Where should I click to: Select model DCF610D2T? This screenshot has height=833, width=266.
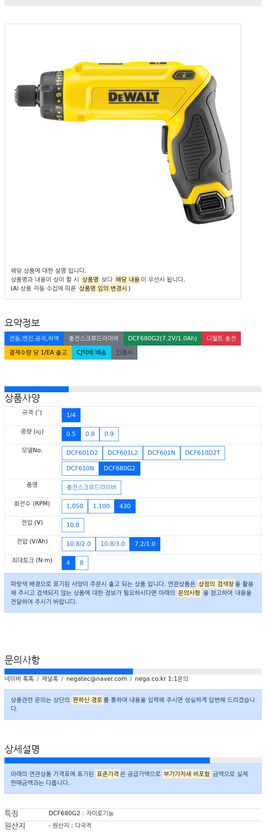(x=202, y=453)
